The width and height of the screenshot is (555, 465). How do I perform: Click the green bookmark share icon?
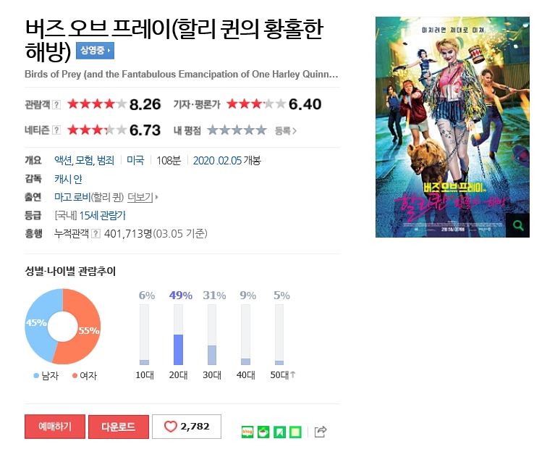pyautogui.click(x=279, y=432)
